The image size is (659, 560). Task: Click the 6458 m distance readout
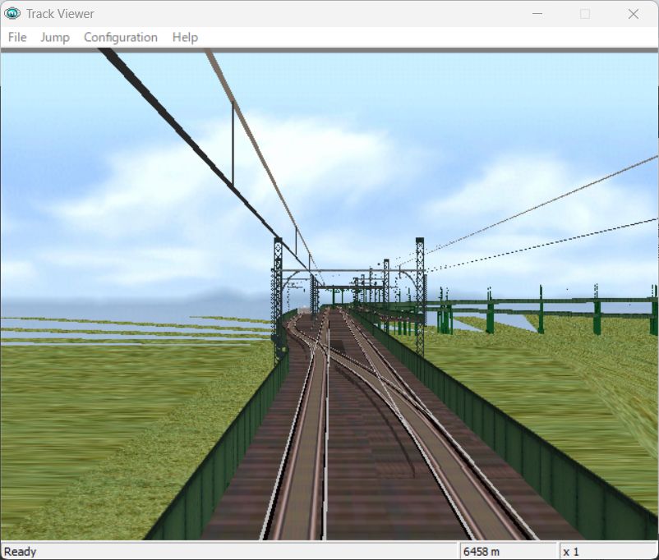482,551
